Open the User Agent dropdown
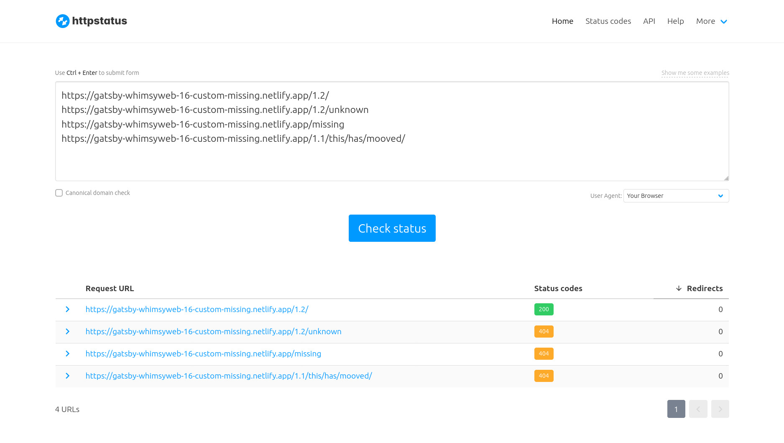 coord(676,196)
